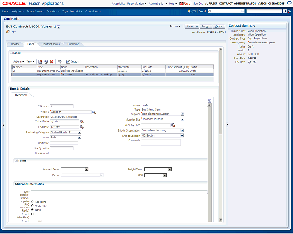The image size is (293, 234).
Task: Click the Save button
Action: 190,27
